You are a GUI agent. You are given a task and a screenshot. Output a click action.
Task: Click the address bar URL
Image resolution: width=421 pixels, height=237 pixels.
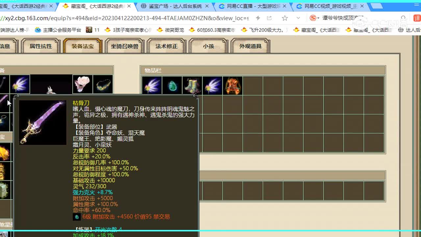coord(124,18)
